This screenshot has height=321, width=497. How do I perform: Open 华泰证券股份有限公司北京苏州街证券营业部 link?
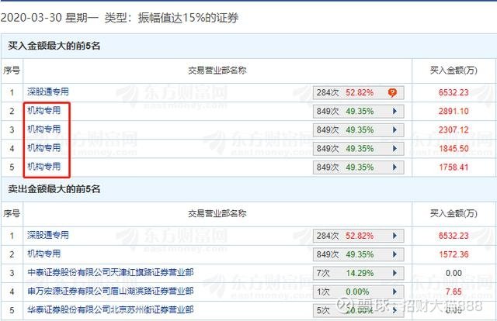[110, 310]
